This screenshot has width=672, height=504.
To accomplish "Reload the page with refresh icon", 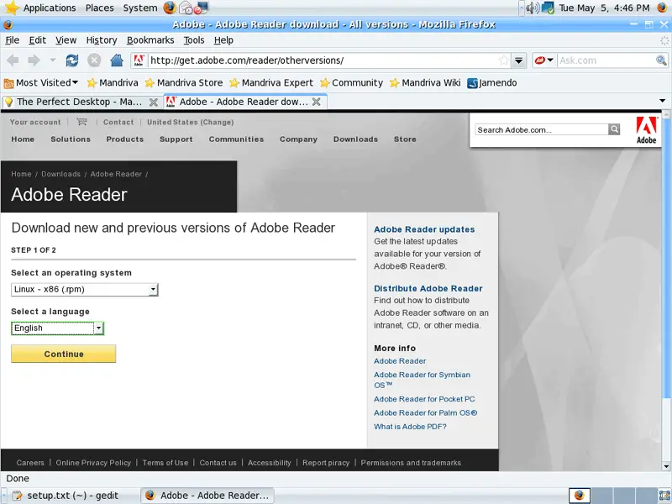I will click(72, 60).
